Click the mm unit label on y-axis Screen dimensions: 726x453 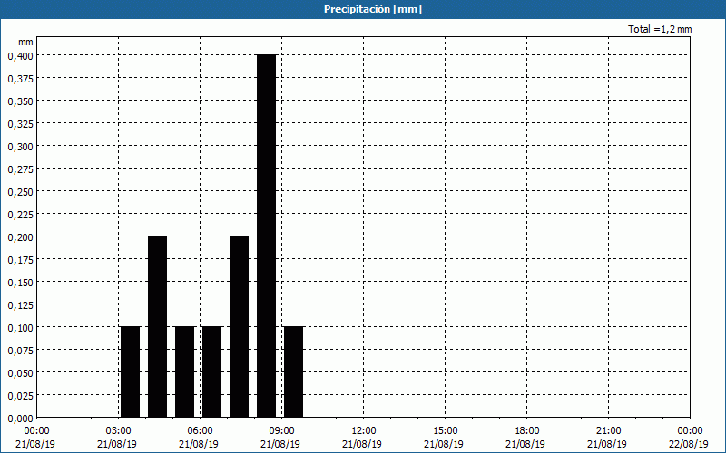(x=25, y=42)
